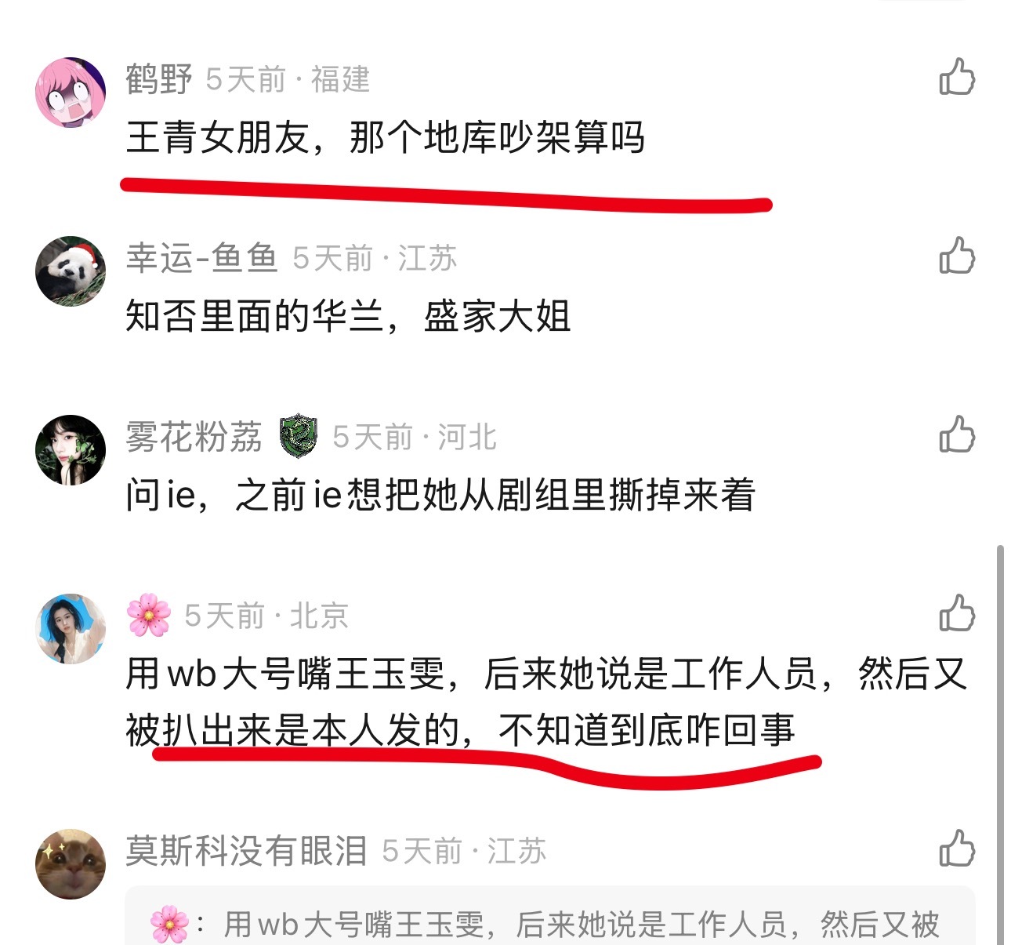Like 幸运-鱼鱼's comment about 华兰
The width and height of the screenshot is (1011, 945).
tap(957, 255)
